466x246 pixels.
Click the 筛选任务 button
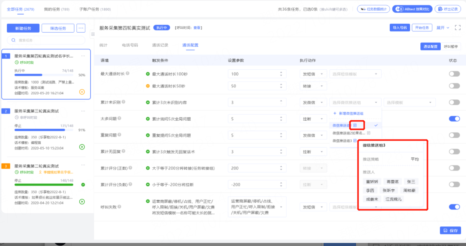tap(58, 28)
